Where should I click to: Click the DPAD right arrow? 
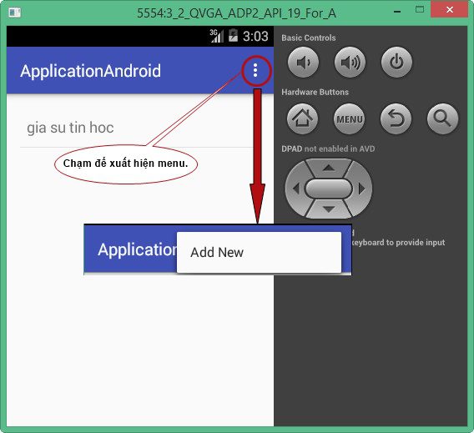362,189
